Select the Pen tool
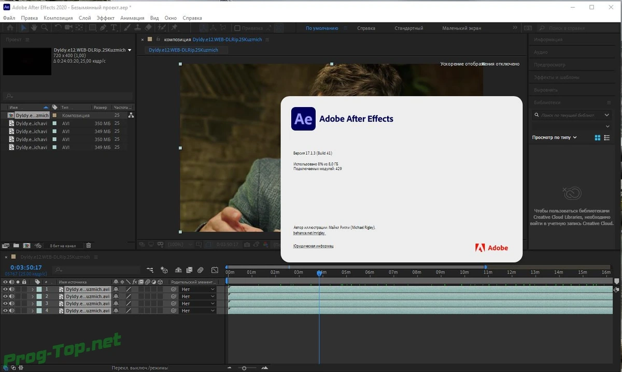Screen dimensions: 622x372 [x=103, y=28]
